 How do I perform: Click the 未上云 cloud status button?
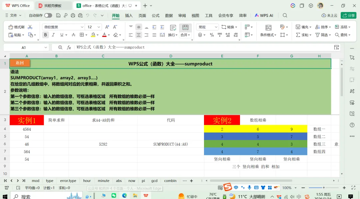tap(329, 15)
